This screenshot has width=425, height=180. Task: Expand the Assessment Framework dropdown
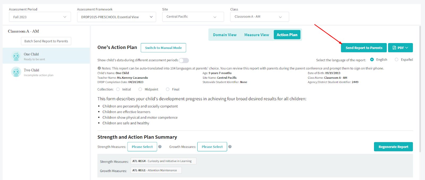click(116, 17)
